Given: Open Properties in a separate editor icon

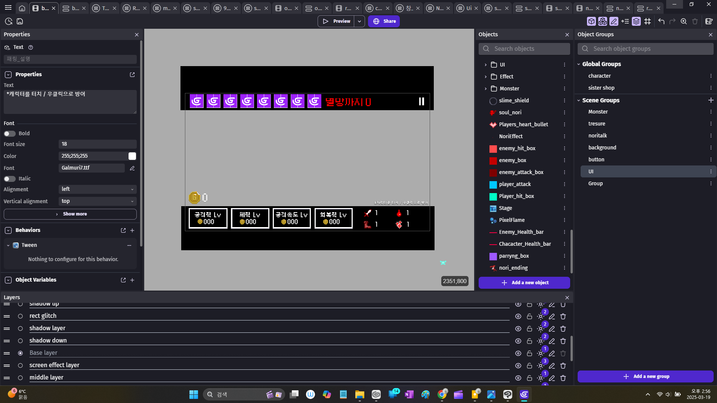Looking at the screenshot, I should (x=132, y=75).
